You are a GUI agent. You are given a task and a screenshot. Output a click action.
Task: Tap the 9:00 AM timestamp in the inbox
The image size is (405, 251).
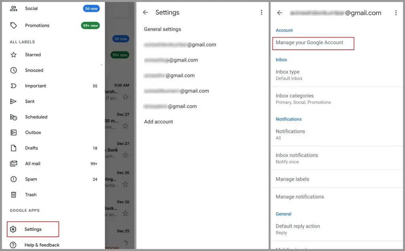[x=122, y=85]
